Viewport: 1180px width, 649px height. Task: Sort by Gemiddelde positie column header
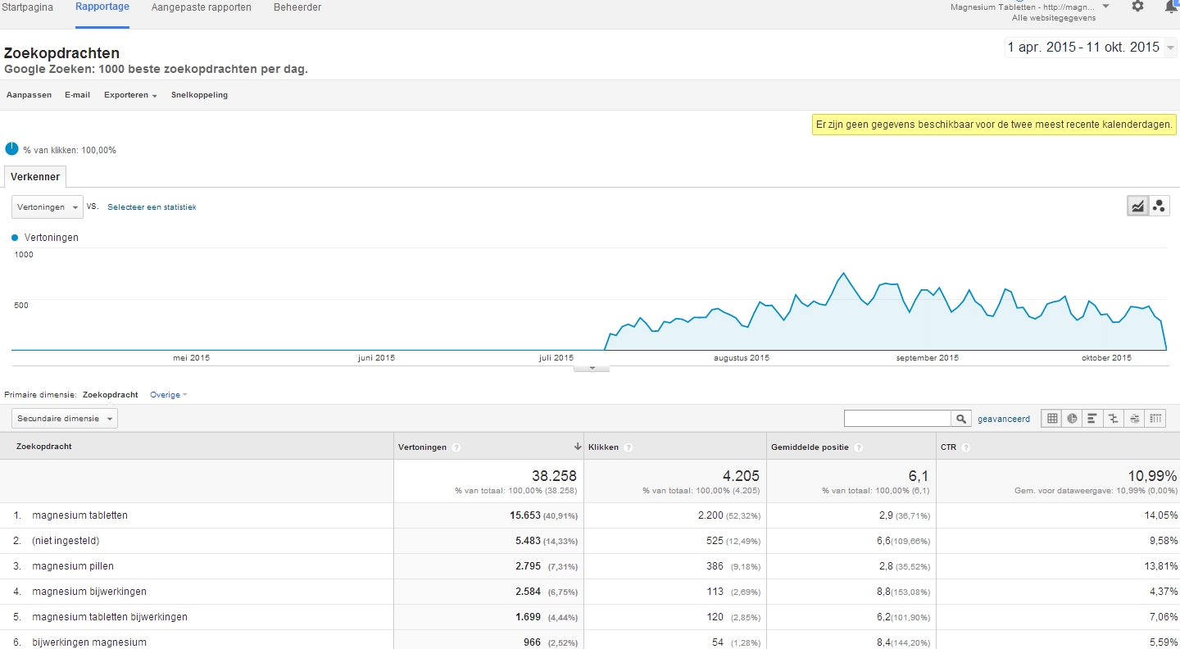pos(810,447)
